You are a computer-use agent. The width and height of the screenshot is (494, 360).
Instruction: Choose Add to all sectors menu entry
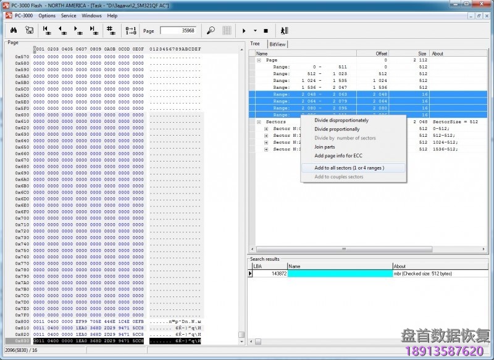pos(349,168)
